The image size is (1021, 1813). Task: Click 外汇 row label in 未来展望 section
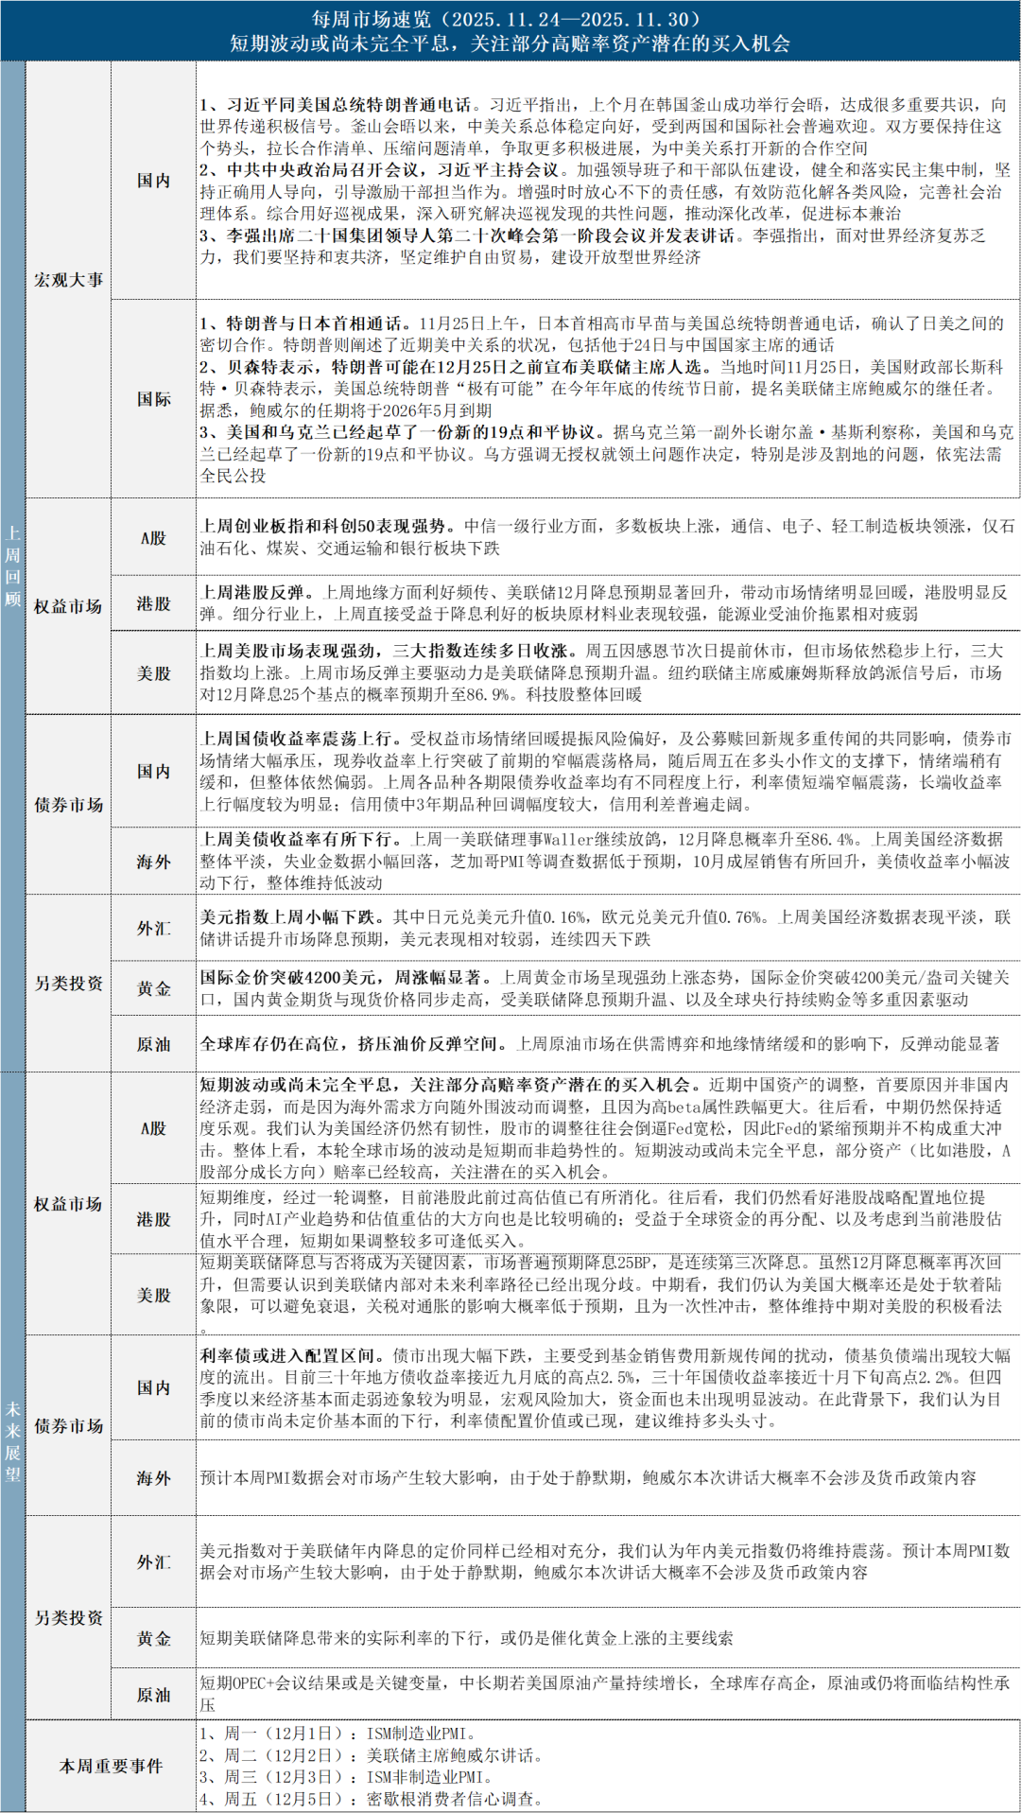coord(153,1562)
